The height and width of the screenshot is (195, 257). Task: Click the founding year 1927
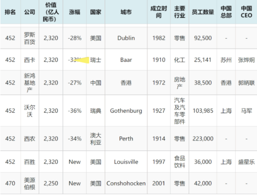[x=159, y=111]
